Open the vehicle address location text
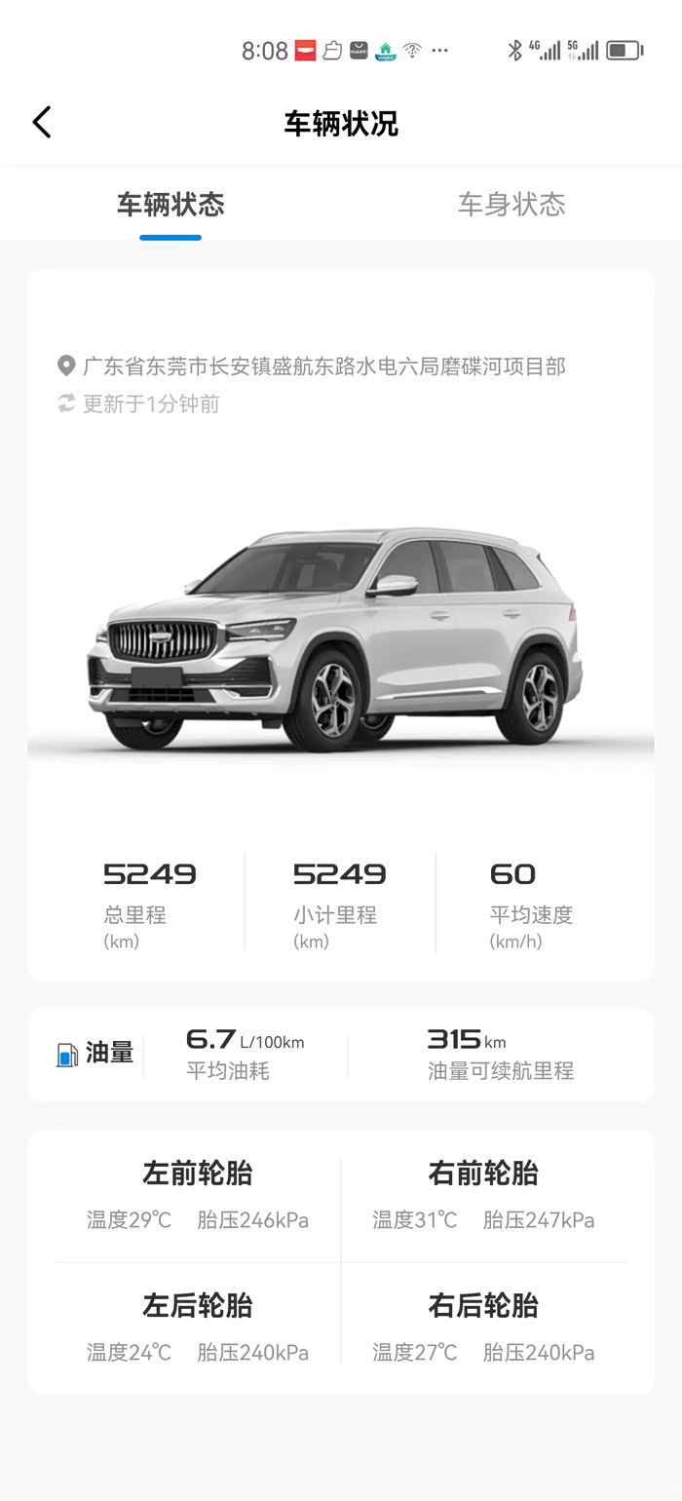This screenshot has width=682, height=1501. 324,366
